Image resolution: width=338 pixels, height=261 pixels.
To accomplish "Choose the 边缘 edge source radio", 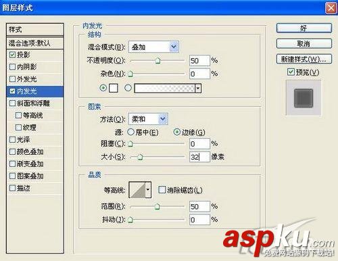I will coord(177,132).
